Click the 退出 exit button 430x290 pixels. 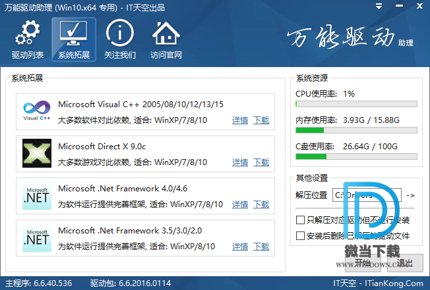[405, 263]
